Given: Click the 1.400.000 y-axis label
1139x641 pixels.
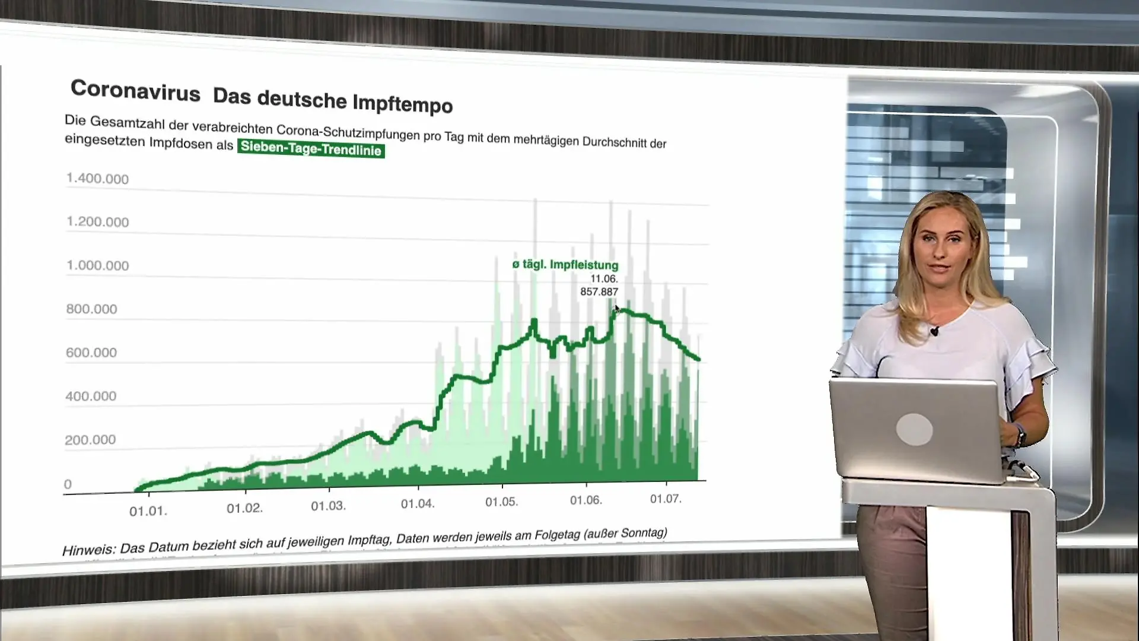Looking at the screenshot, I should (97, 179).
